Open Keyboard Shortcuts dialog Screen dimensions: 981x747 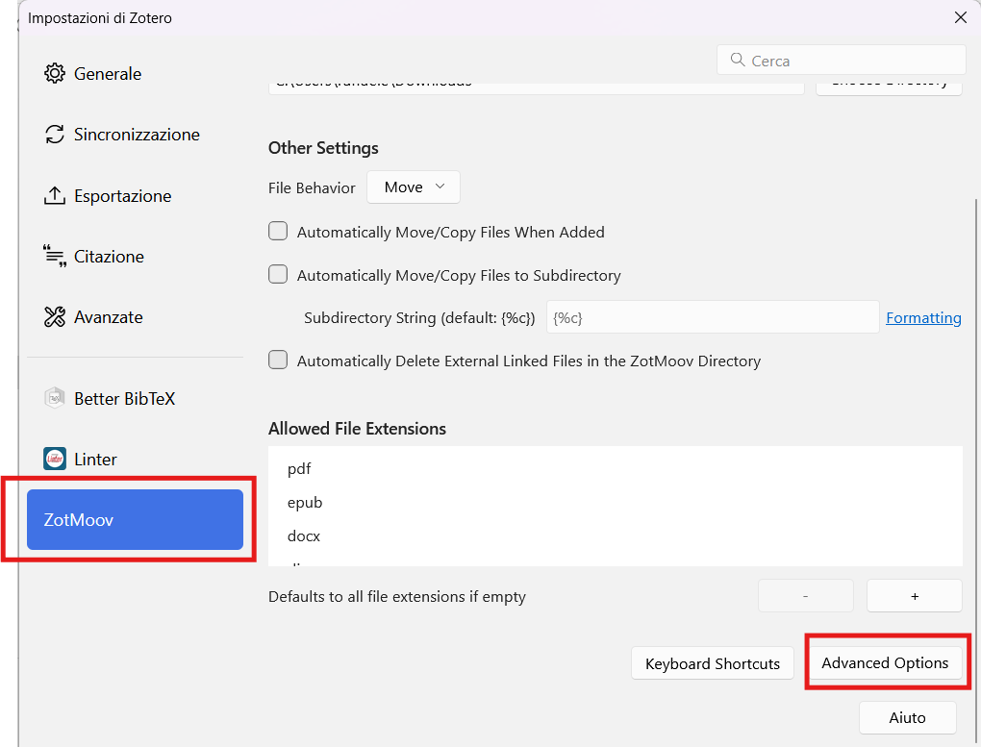tap(713, 663)
